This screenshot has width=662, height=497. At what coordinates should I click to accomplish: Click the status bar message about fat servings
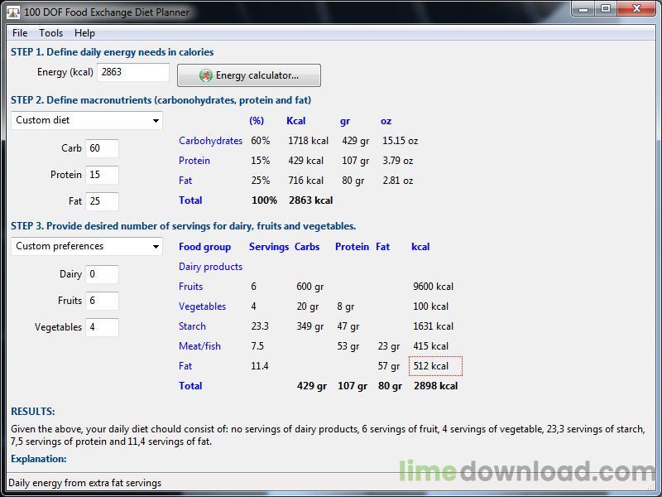click(x=83, y=482)
